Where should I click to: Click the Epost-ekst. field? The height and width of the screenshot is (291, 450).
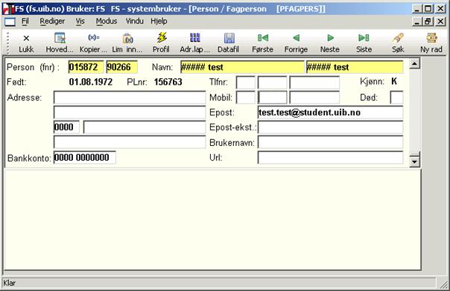330,127
